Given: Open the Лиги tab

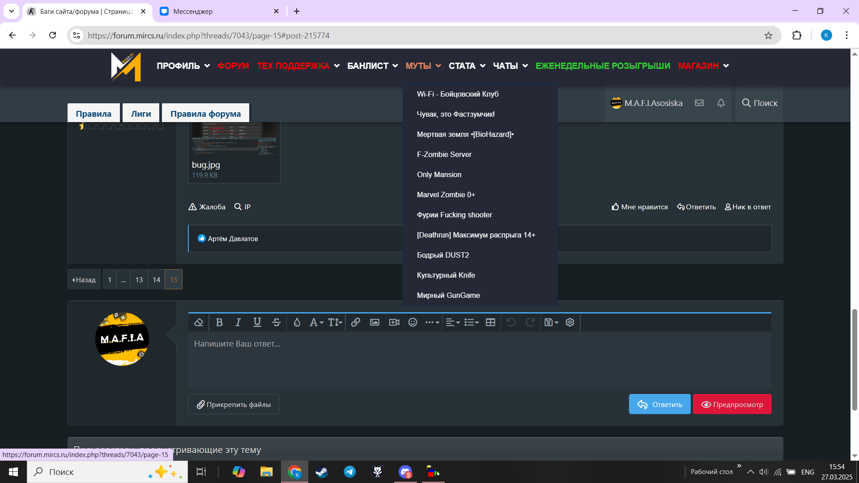Looking at the screenshot, I should coord(141,114).
